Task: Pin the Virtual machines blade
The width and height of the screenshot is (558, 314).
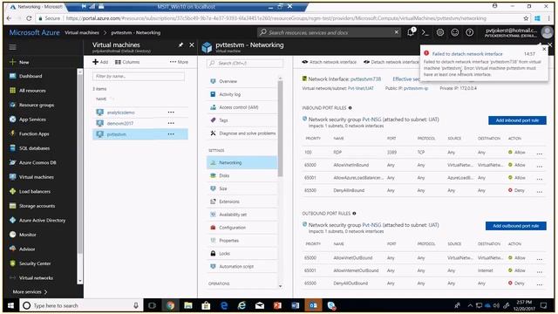Action: [180, 44]
